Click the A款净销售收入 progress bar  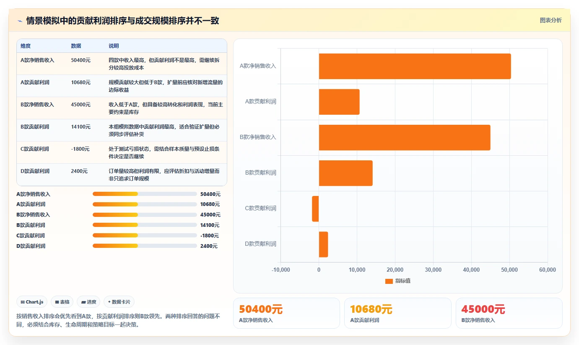(x=145, y=194)
